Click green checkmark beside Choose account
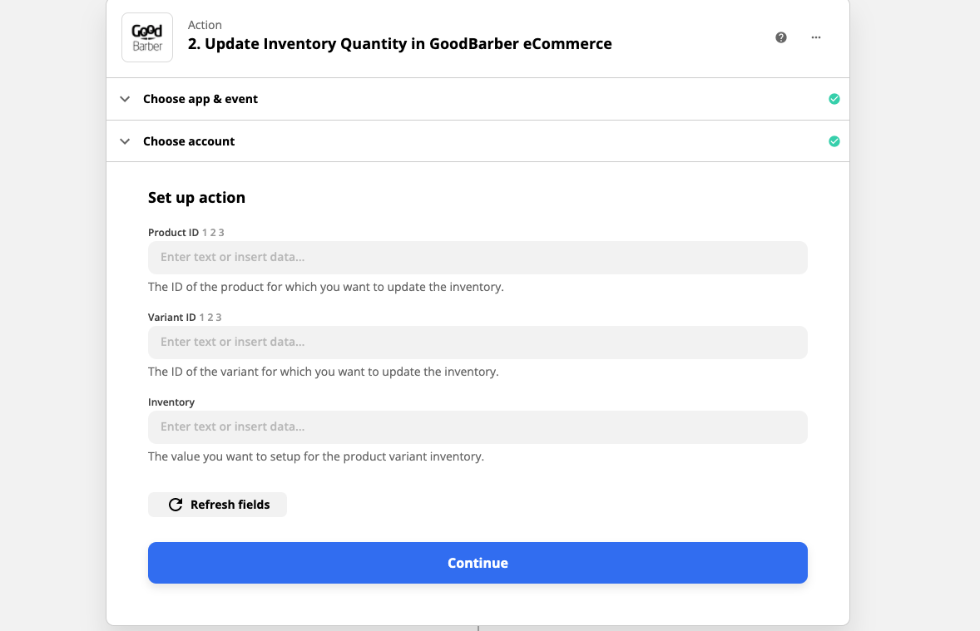Screen dimensions: 980x631 834,141
